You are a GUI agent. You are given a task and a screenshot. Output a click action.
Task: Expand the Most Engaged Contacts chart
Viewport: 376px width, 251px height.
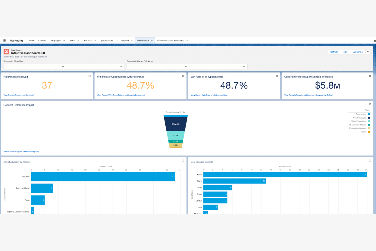tap(370, 160)
